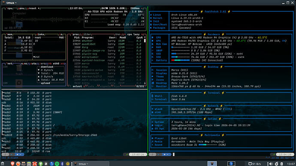
Task: Open the swirl tray icon beside volume
Action: pos(277,164)
